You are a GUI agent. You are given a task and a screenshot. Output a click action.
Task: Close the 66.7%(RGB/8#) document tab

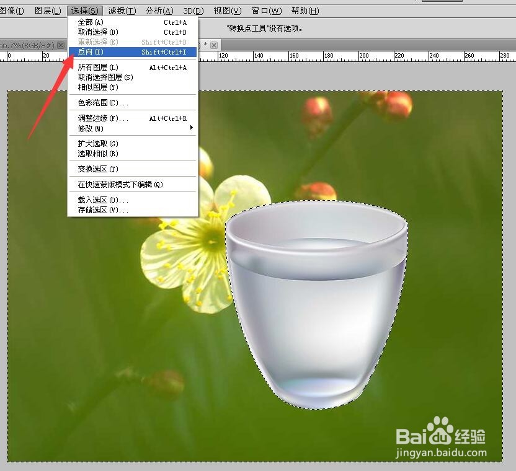pyautogui.click(x=61, y=45)
